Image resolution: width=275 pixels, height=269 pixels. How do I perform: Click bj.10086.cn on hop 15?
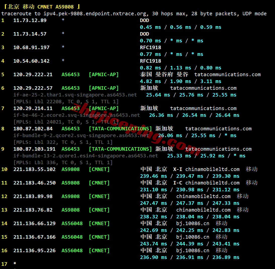point(193,237)
